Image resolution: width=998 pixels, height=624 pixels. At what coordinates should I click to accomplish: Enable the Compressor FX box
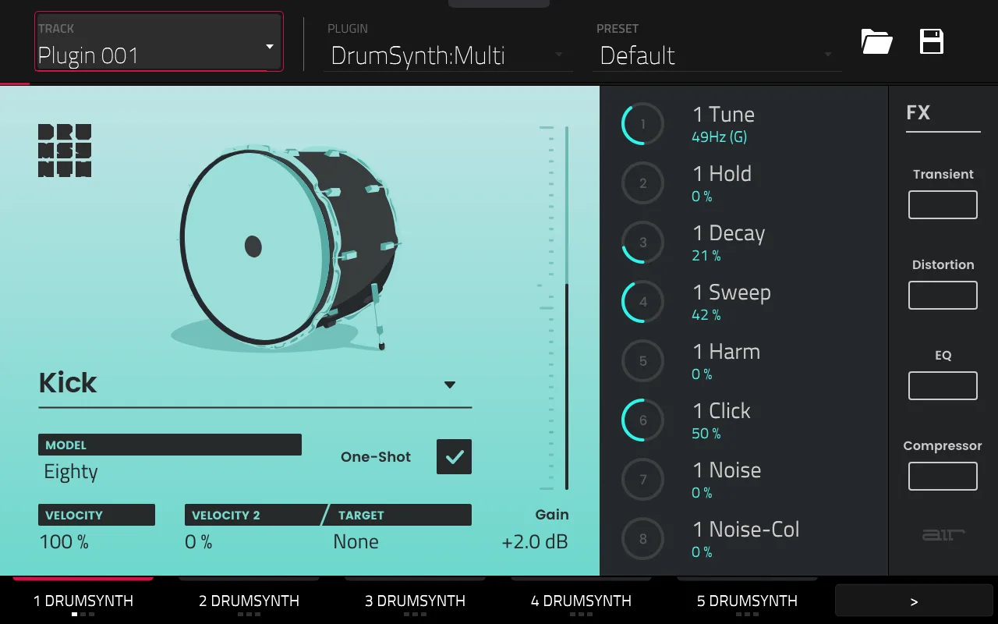coord(943,477)
